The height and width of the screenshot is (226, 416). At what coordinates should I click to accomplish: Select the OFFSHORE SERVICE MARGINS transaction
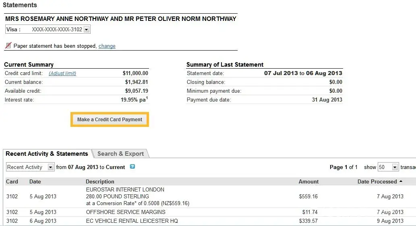[126, 212]
